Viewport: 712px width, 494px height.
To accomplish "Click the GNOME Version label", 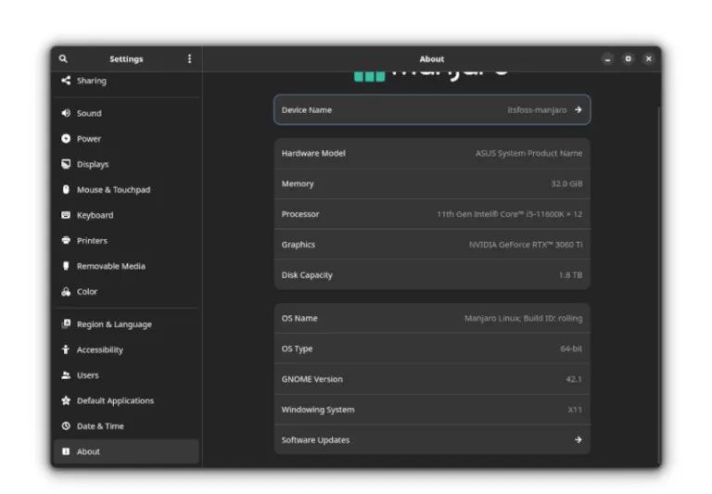I will (311, 379).
